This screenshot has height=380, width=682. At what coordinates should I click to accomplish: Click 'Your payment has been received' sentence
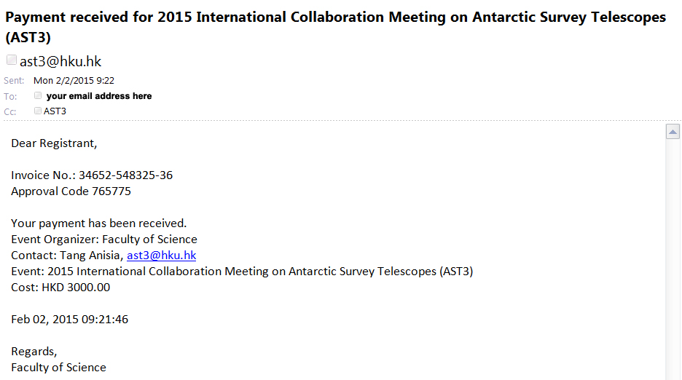(x=99, y=223)
